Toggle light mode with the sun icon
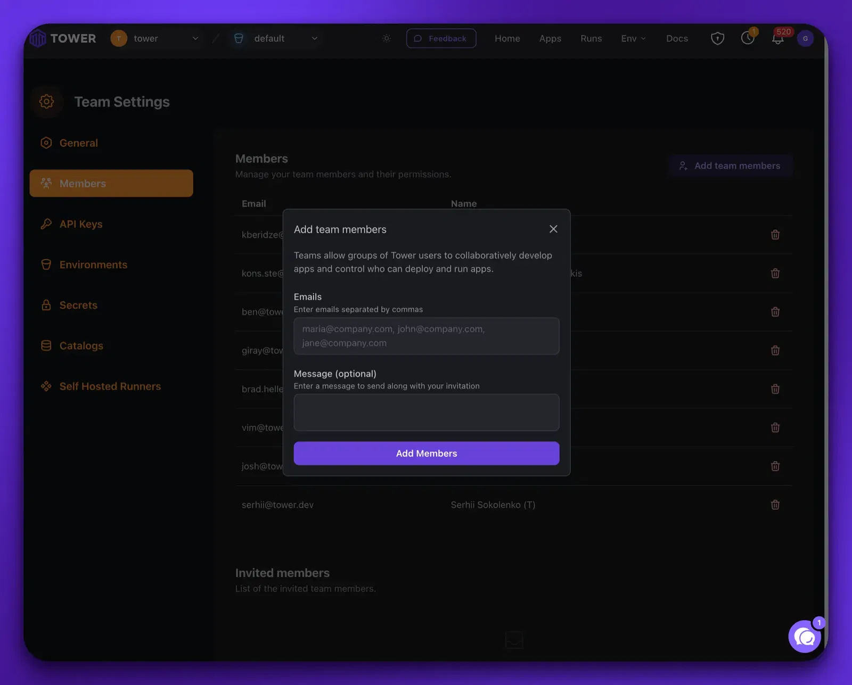This screenshot has height=685, width=852. coord(387,38)
